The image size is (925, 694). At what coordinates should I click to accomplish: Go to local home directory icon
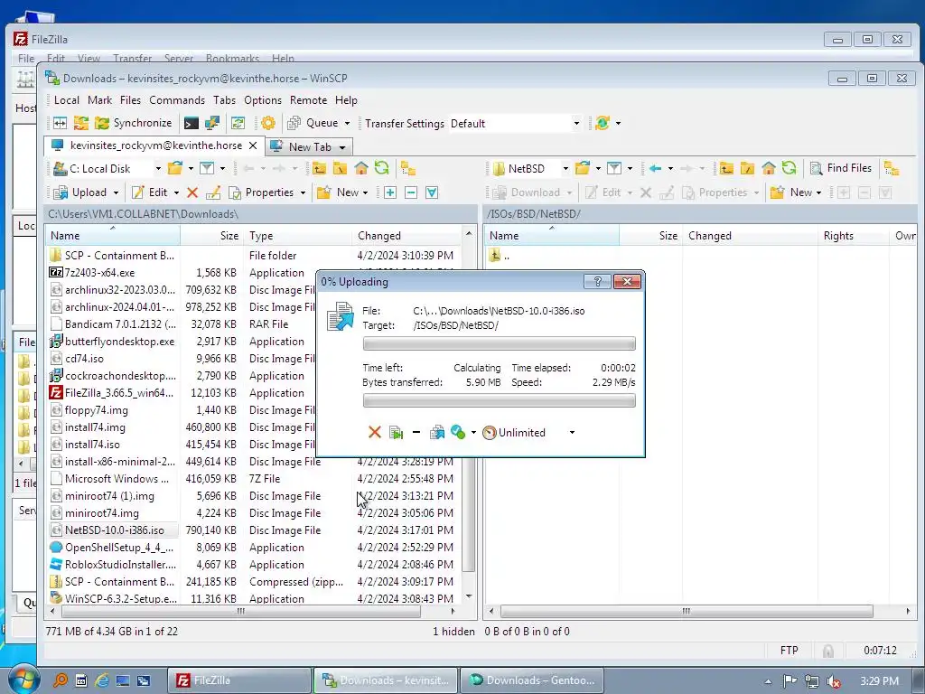[361, 168]
